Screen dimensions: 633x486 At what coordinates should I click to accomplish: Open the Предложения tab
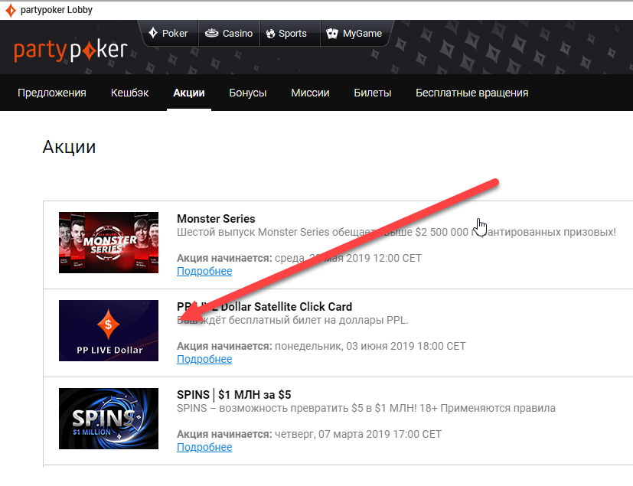coord(52,93)
